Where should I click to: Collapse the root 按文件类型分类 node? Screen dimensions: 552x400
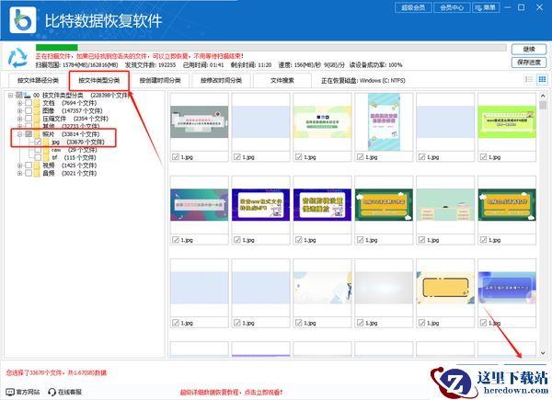pos(10,95)
